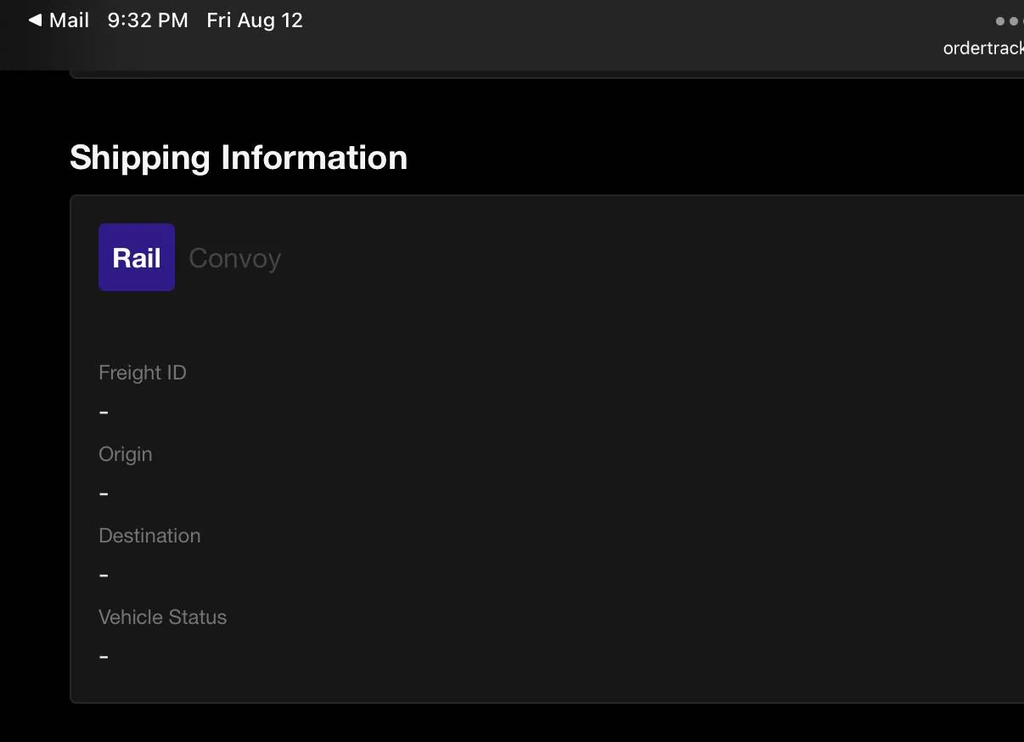Select the Origin dash value
Viewport: 1024px width, 742px height.
point(104,494)
